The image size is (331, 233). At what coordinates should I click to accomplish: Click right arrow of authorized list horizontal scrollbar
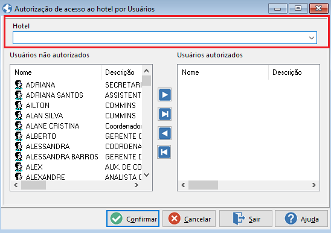pyautogui.click(x=314, y=185)
